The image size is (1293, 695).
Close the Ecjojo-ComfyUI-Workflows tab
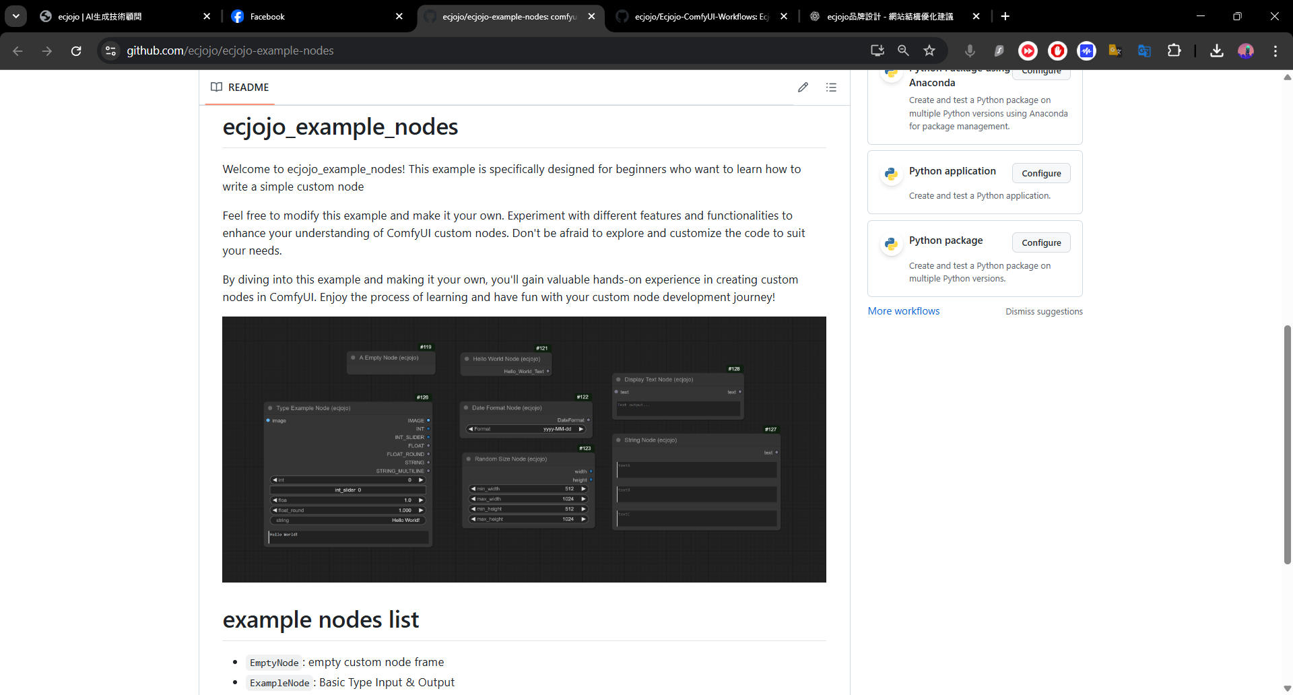click(x=784, y=16)
